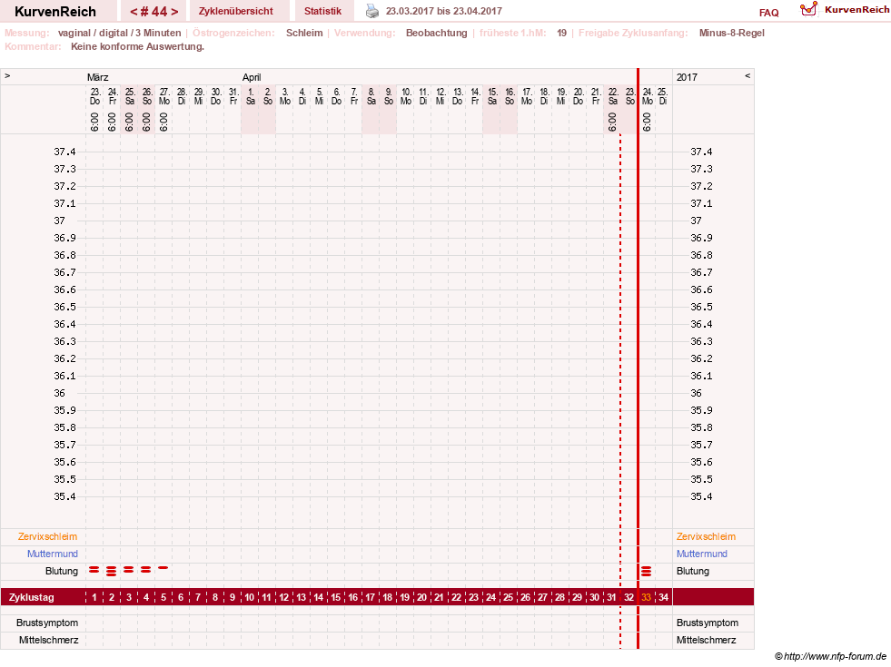Go to next cycle with right arrow
Viewport: 891px width, 667px height.
tap(174, 12)
